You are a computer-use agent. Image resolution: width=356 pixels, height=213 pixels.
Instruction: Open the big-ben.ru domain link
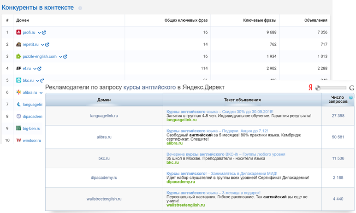click(x=31, y=129)
